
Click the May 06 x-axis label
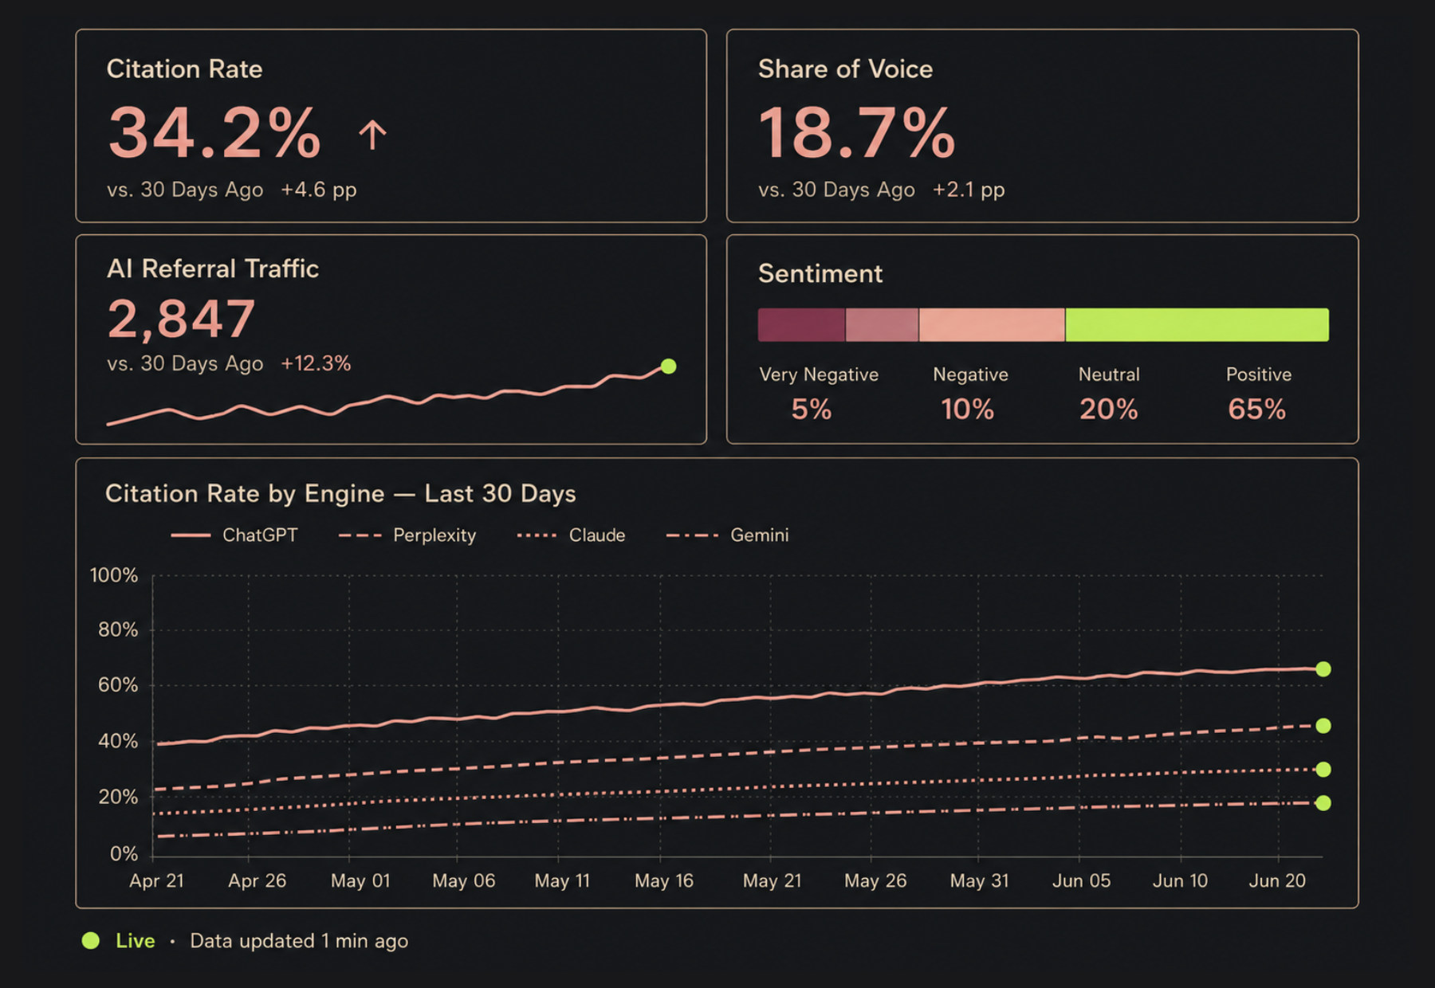coord(464,881)
